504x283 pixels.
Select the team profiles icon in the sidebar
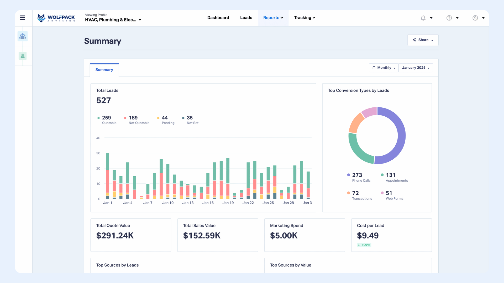pyautogui.click(x=23, y=36)
